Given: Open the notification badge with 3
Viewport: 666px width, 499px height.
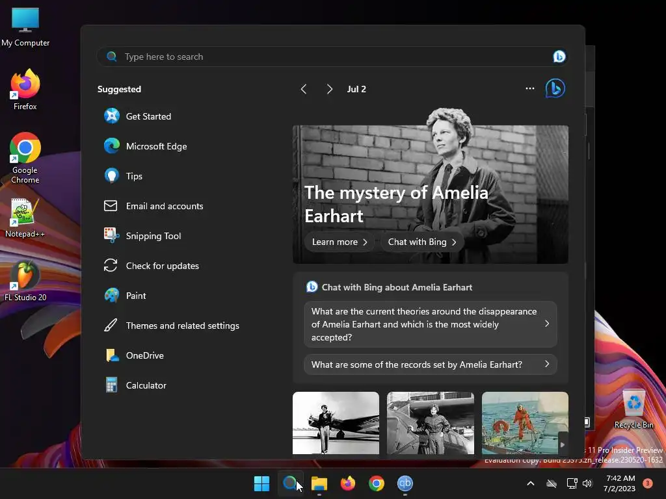Looking at the screenshot, I should click(x=648, y=483).
